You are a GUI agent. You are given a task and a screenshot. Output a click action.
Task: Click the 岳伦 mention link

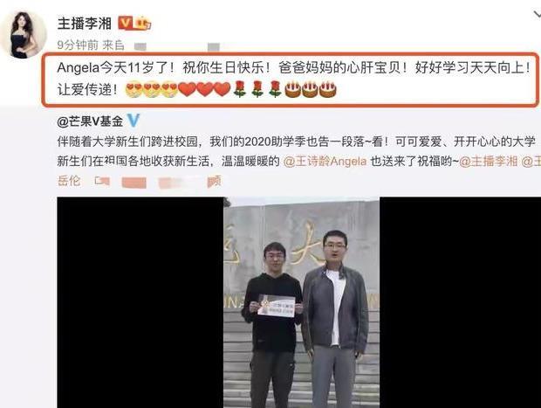[69, 181]
